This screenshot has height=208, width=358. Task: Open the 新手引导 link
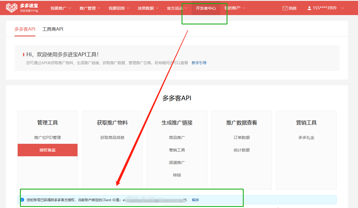[x=199, y=63]
